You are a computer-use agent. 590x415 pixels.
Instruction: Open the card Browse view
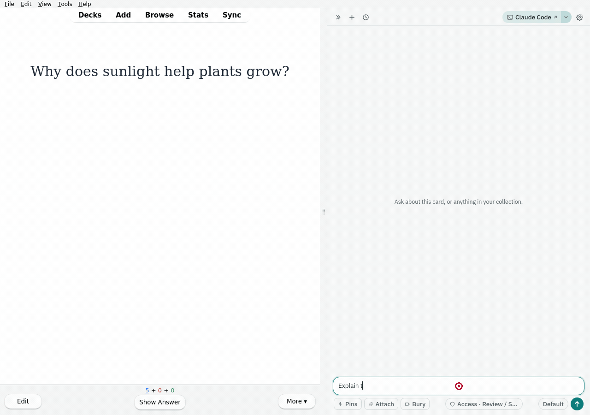[x=159, y=15]
